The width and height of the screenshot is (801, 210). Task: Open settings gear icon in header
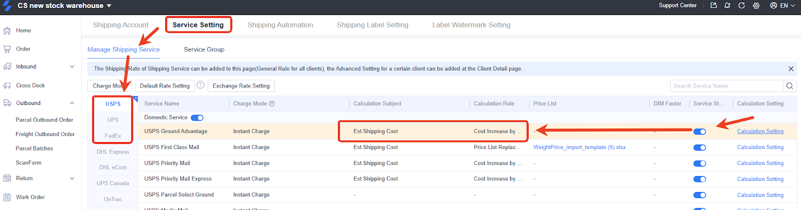click(756, 5)
